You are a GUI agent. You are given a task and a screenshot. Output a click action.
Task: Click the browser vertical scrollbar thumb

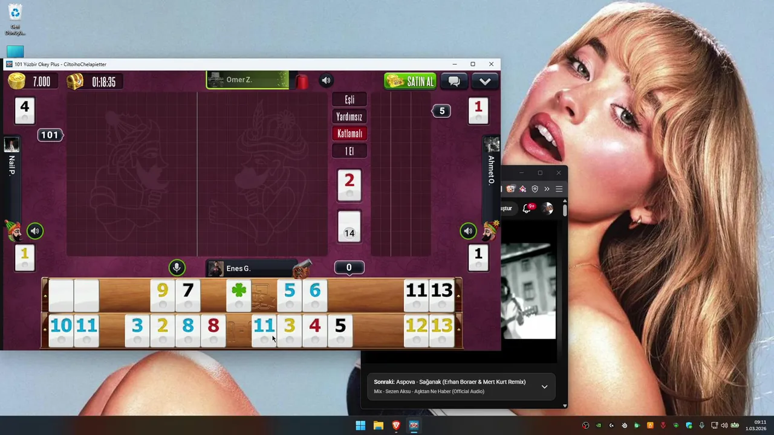tap(565, 210)
